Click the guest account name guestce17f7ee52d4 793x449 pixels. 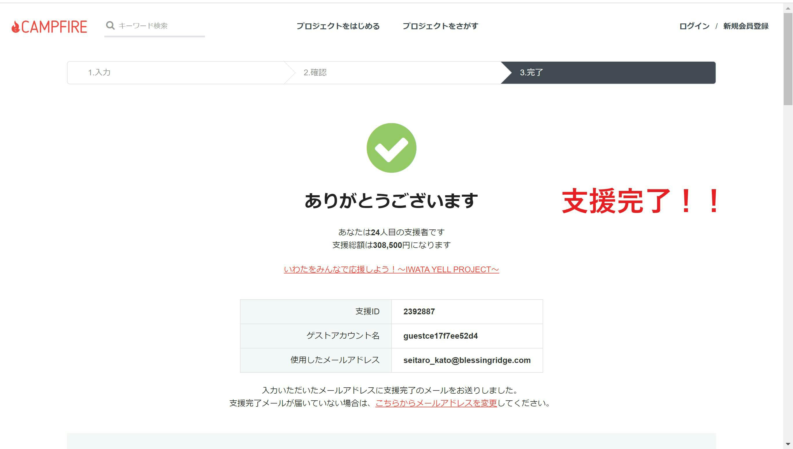(x=440, y=336)
